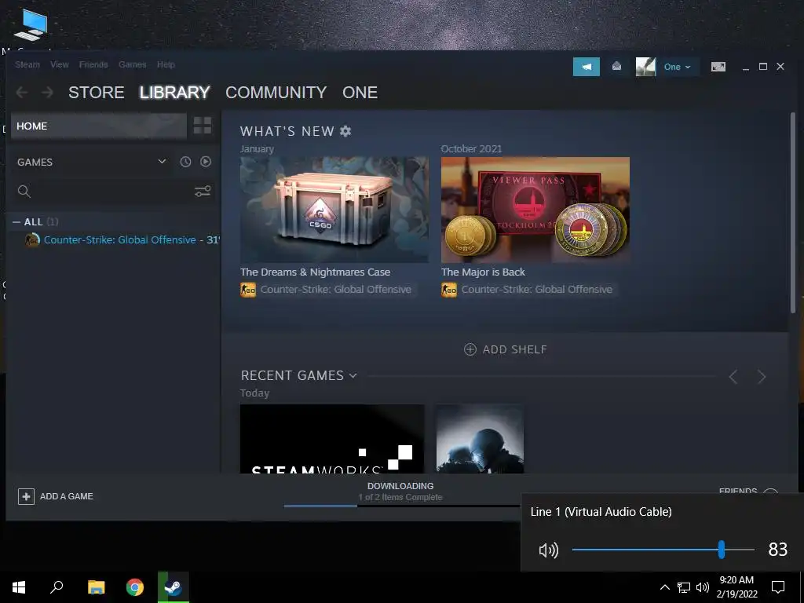The image size is (804, 603).
Task: Open the DOWNLOADING status area
Action: click(x=400, y=492)
